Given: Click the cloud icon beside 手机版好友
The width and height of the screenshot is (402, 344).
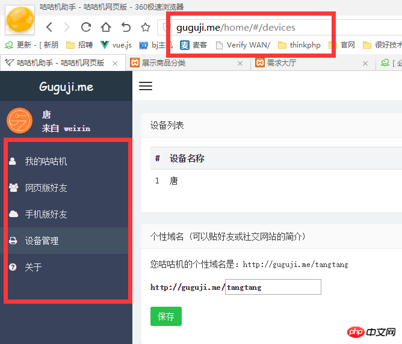Looking at the screenshot, I should point(13,214).
